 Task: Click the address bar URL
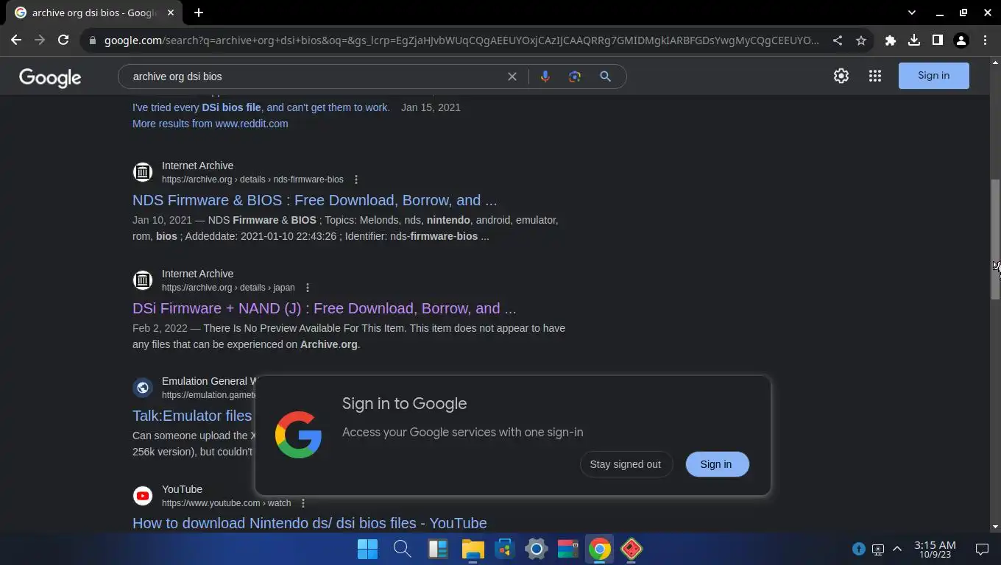point(461,40)
